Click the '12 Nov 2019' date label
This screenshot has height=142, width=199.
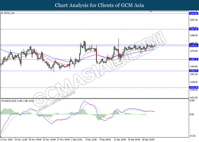click(x=7, y=139)
